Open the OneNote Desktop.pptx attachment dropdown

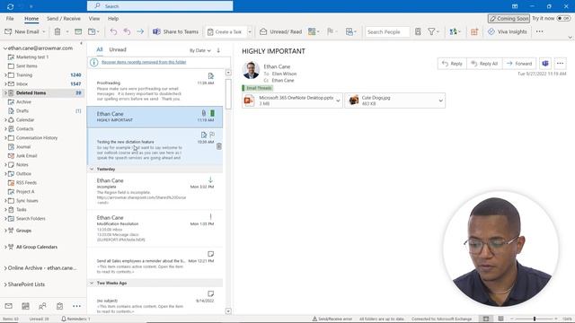[x=338, y=100]
